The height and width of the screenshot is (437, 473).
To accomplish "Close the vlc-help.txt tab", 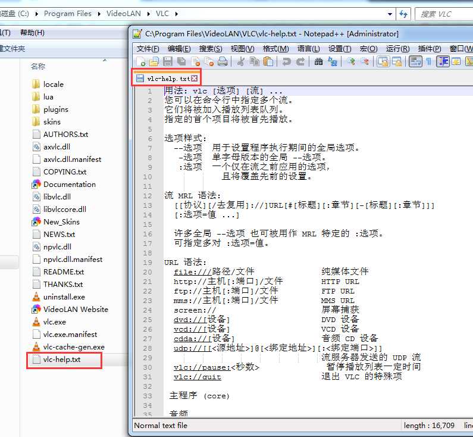I will click(x=195, y=79).
